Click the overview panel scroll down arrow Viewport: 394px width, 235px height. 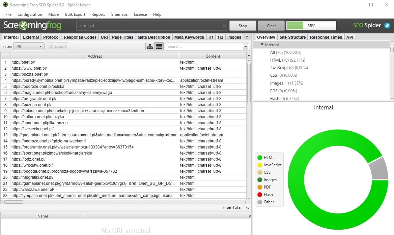tap(392, 98)
